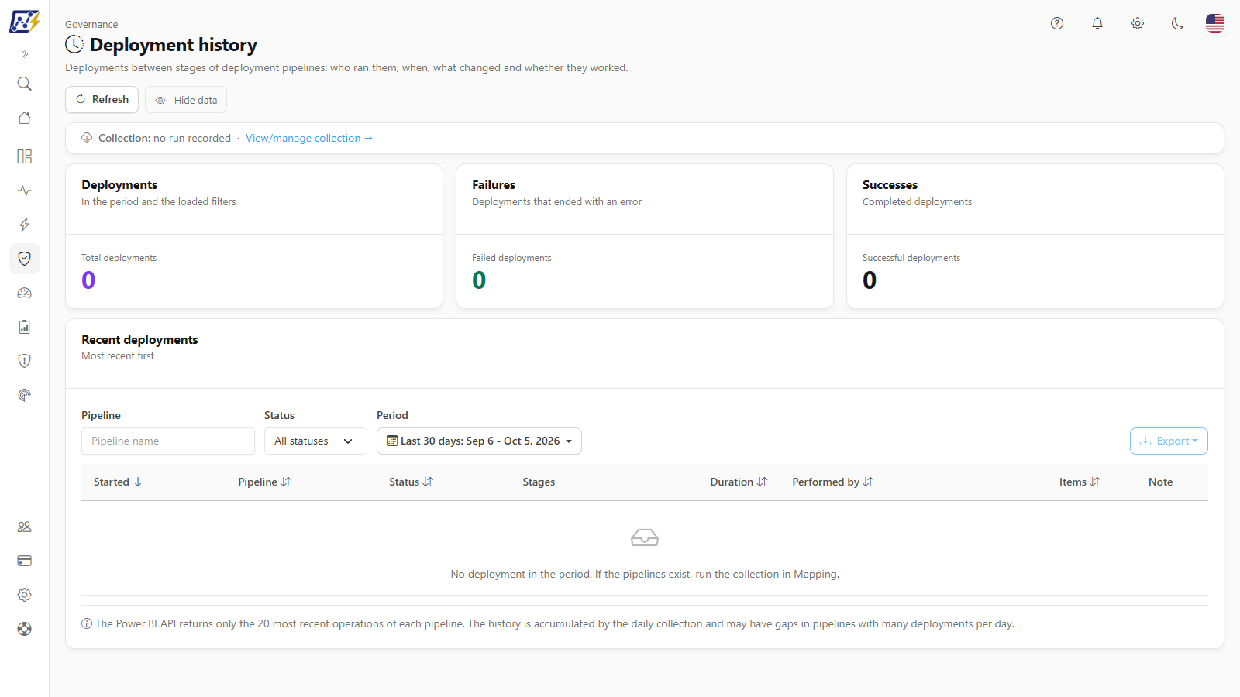The image size is (1240, 697).
Task: Click the Stages column header
Action: coord(539,482)
